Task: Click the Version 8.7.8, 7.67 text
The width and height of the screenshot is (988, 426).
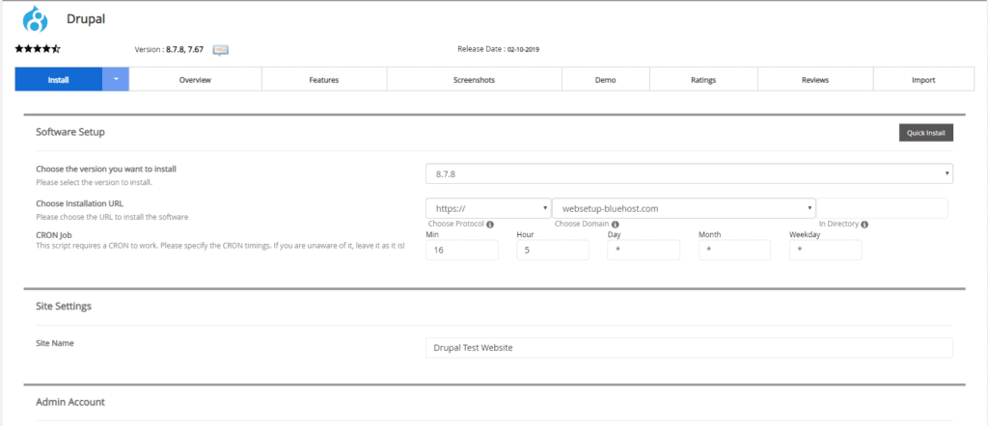Action: [169, 49]
